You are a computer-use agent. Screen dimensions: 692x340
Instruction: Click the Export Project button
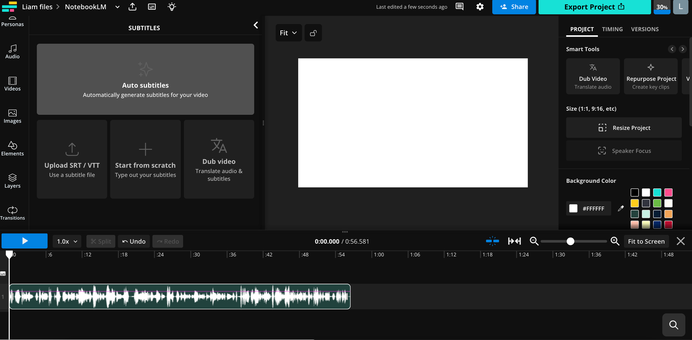594,7
